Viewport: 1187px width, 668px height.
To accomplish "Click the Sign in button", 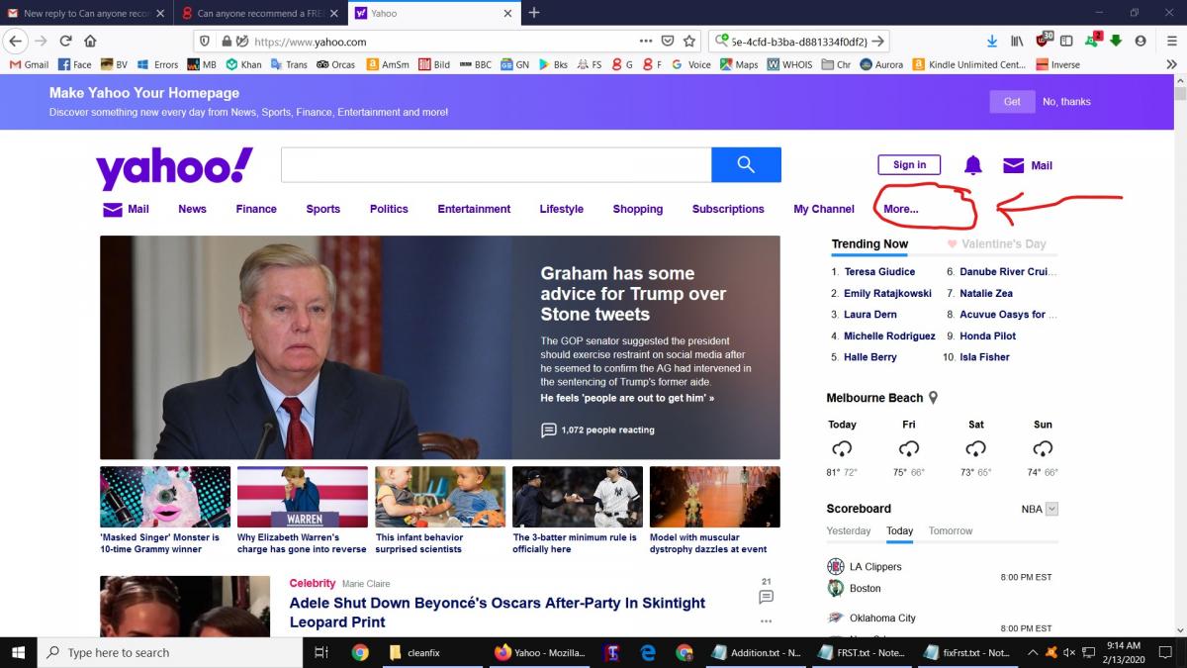I will [909, 165].
